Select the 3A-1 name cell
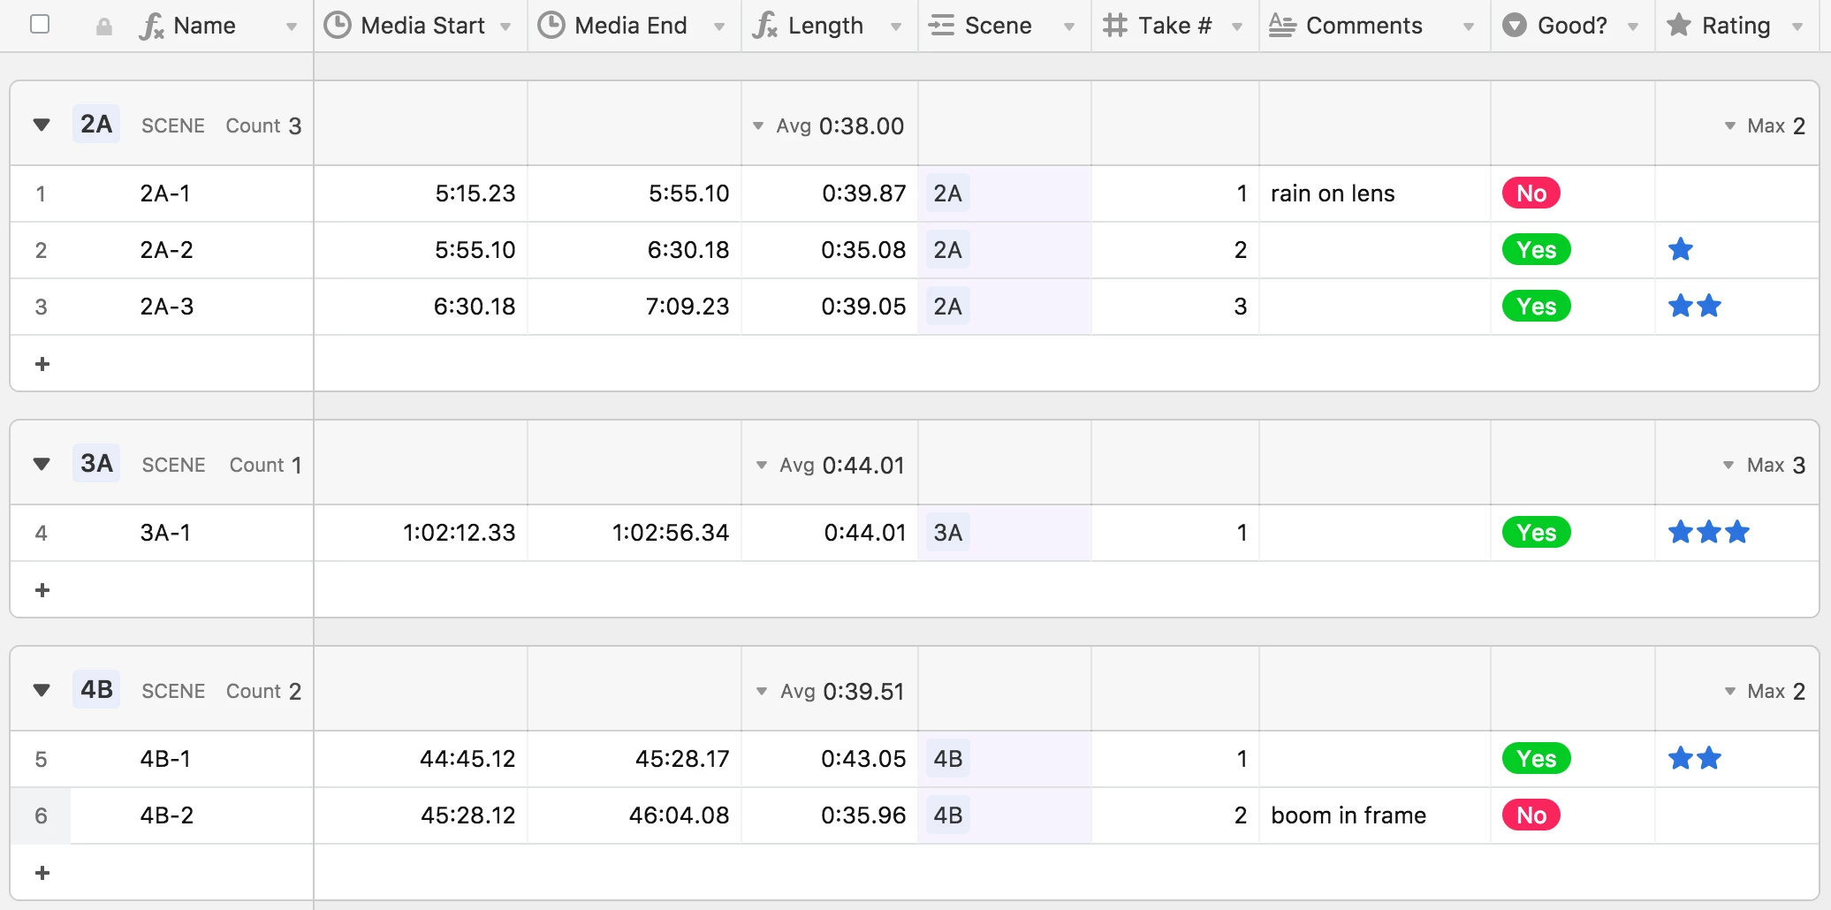This screenshot has width=1831, height=910. [192, 533]
